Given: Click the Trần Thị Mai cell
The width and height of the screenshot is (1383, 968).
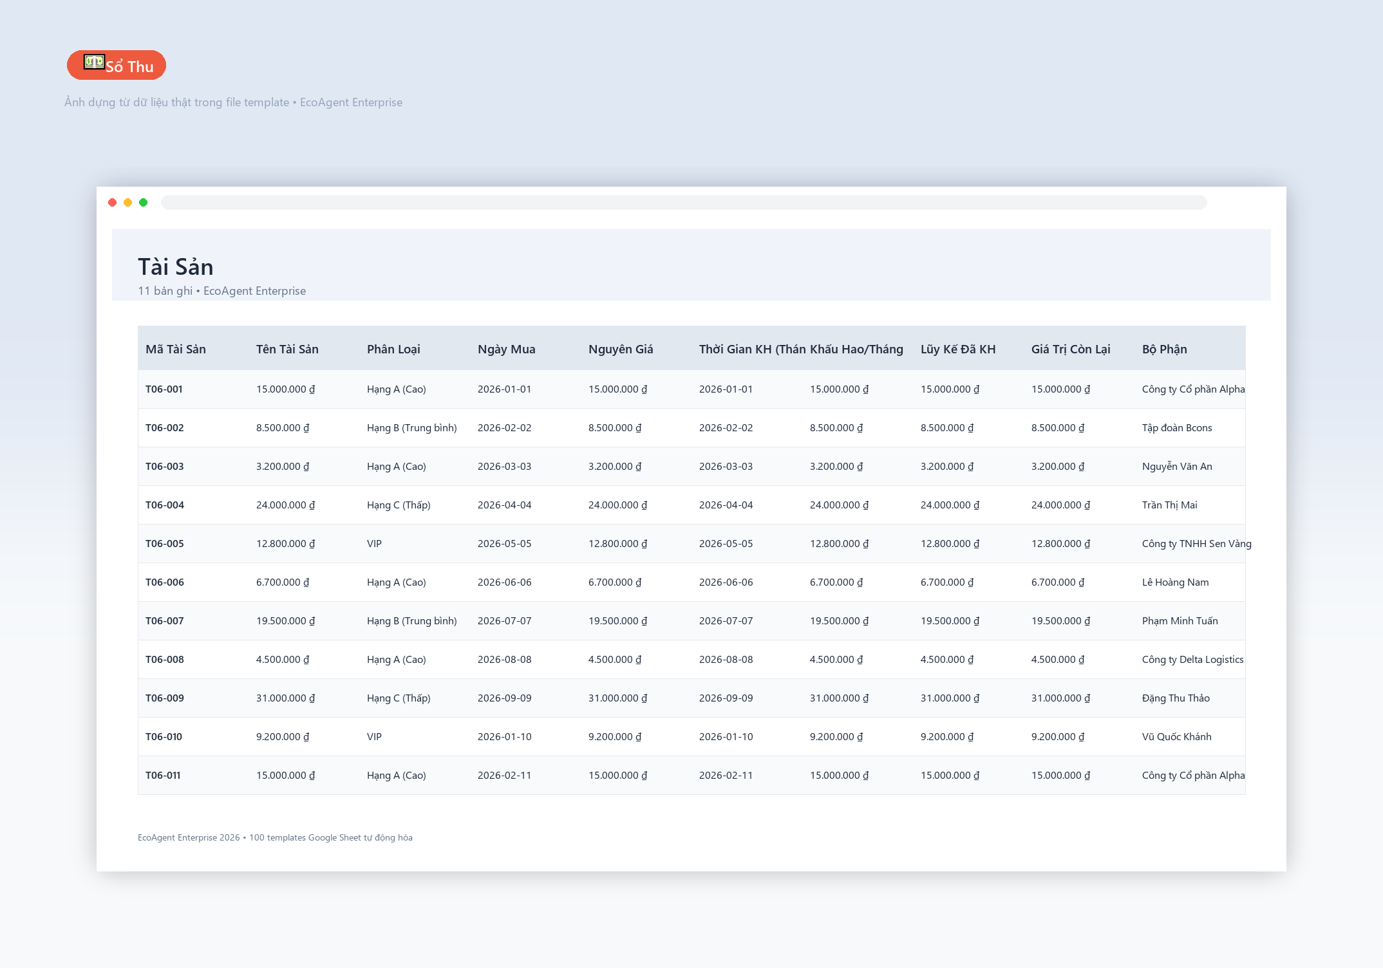Looking at the screenshot, I should pyautogui.click(x=1170, y=505).
